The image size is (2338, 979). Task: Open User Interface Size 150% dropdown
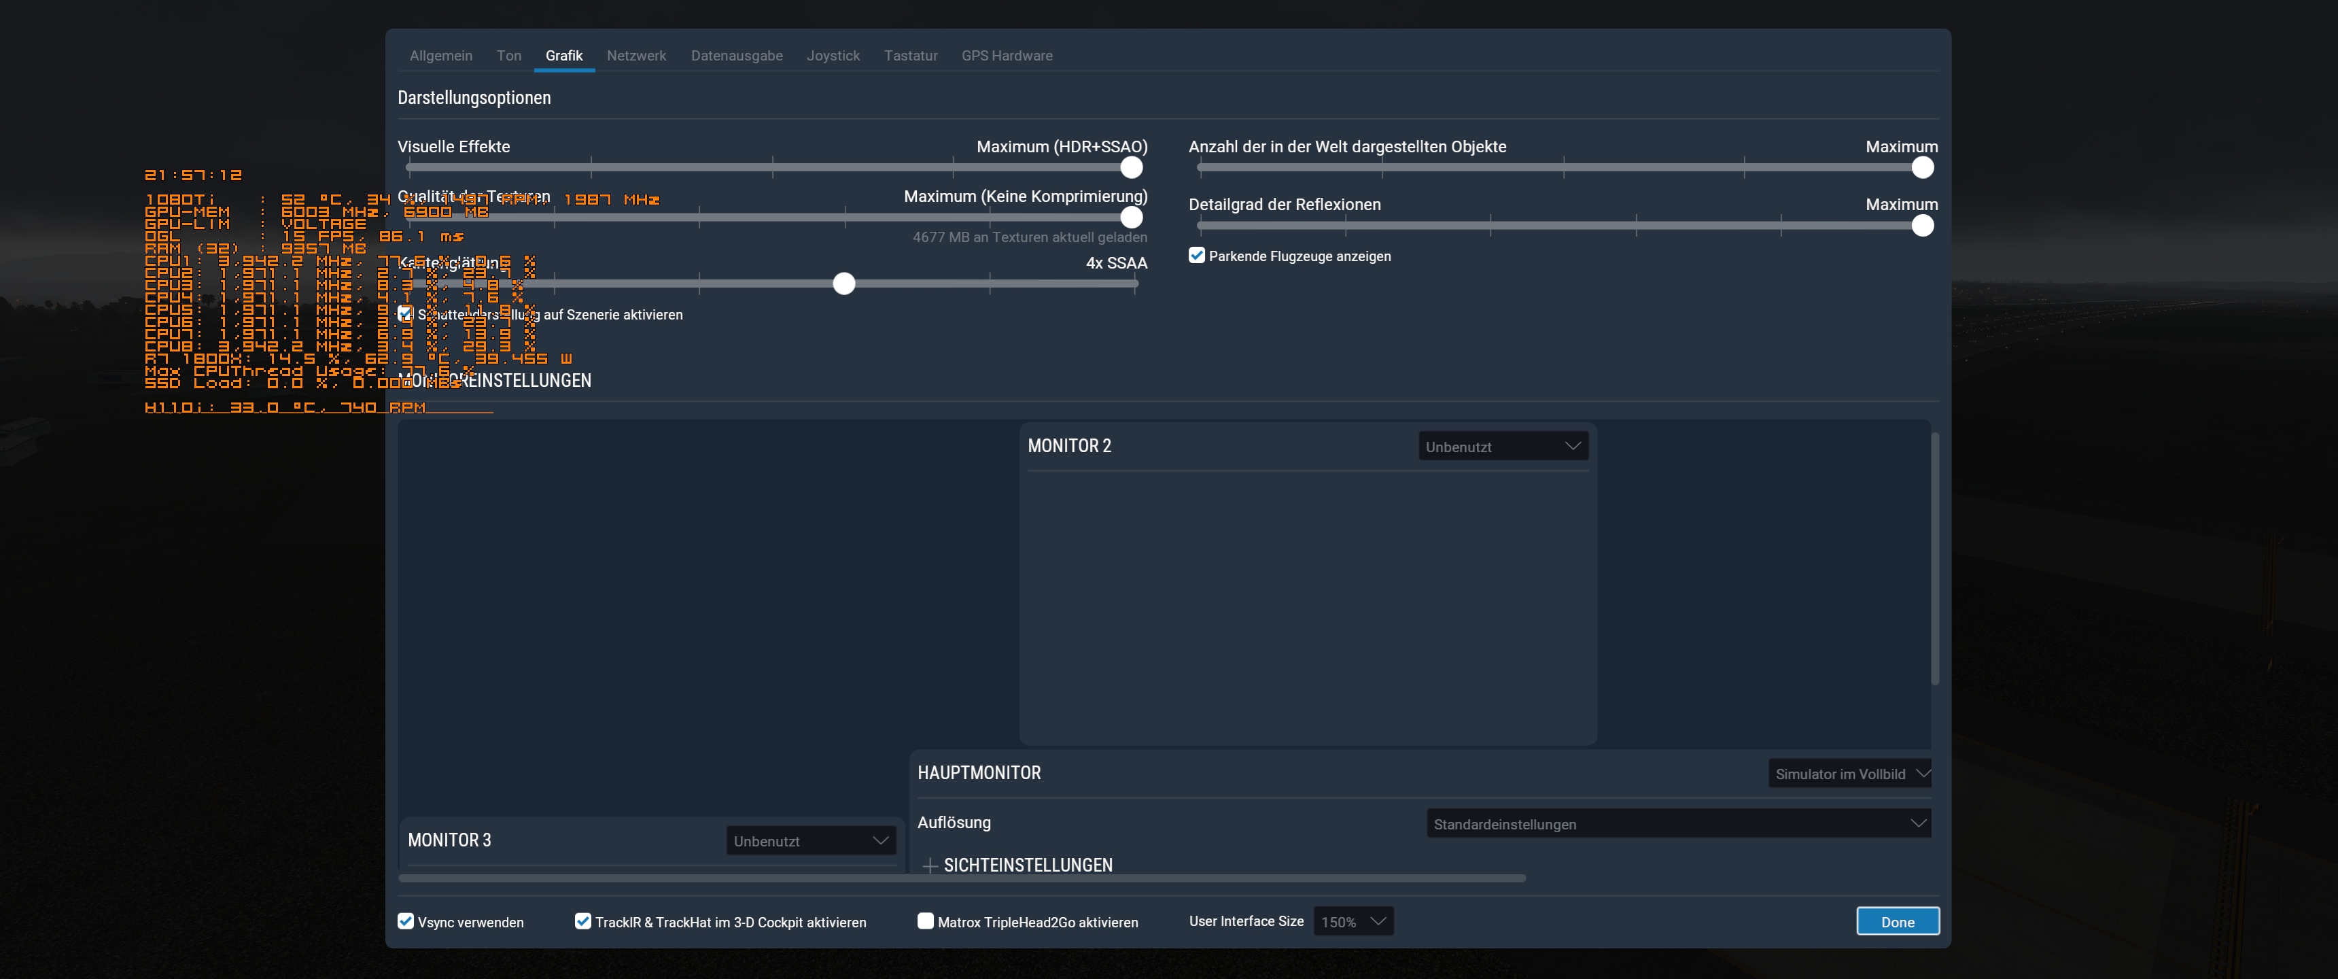point(1353,921)
